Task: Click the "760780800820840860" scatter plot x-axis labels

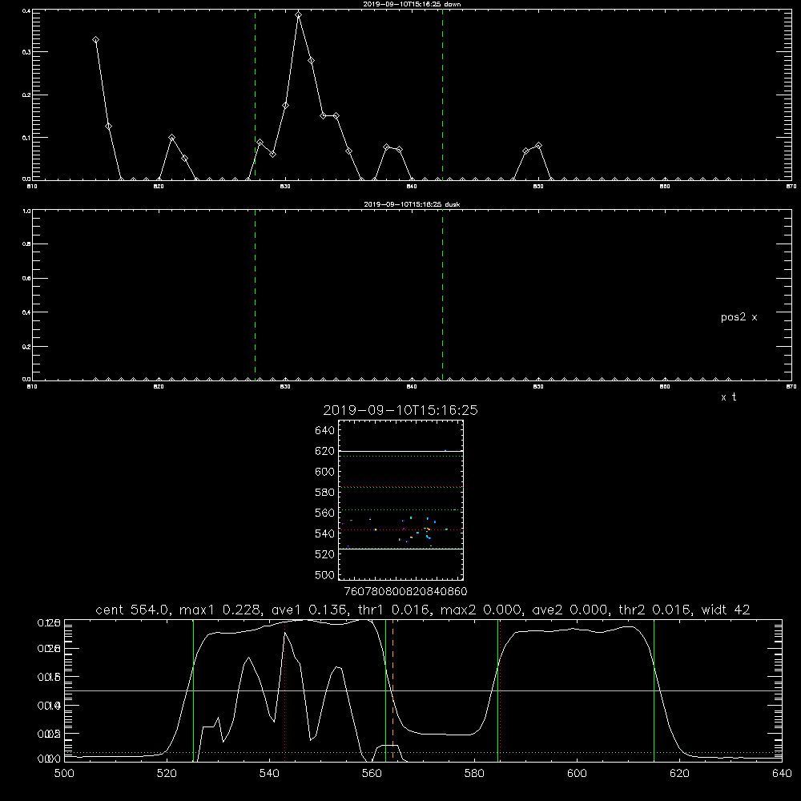Action: coord(405,591)
